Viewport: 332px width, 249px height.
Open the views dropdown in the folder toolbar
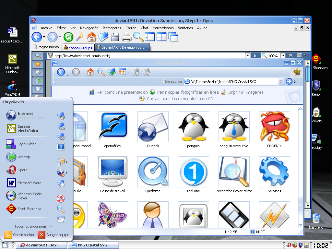(128, 72)
